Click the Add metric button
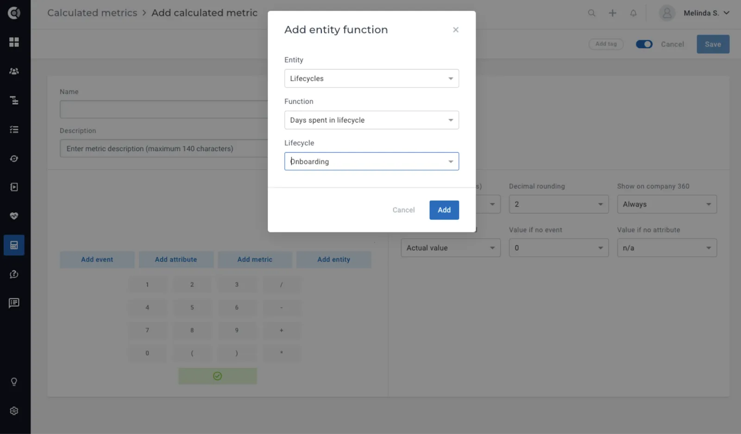 pos(255,260)
